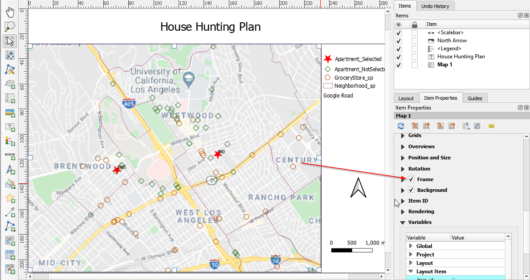Switch to the Items tab
The width and height of the screenshot is (530, 280).
(404, 6)
